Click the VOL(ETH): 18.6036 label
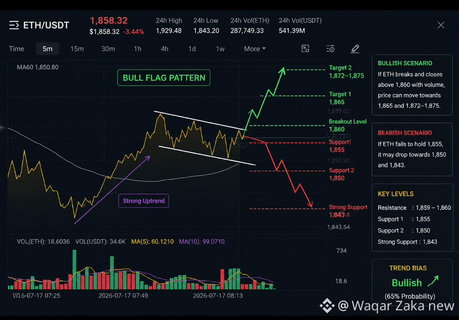Viewport: 459px width, 320px height. [x=43, y=242]
